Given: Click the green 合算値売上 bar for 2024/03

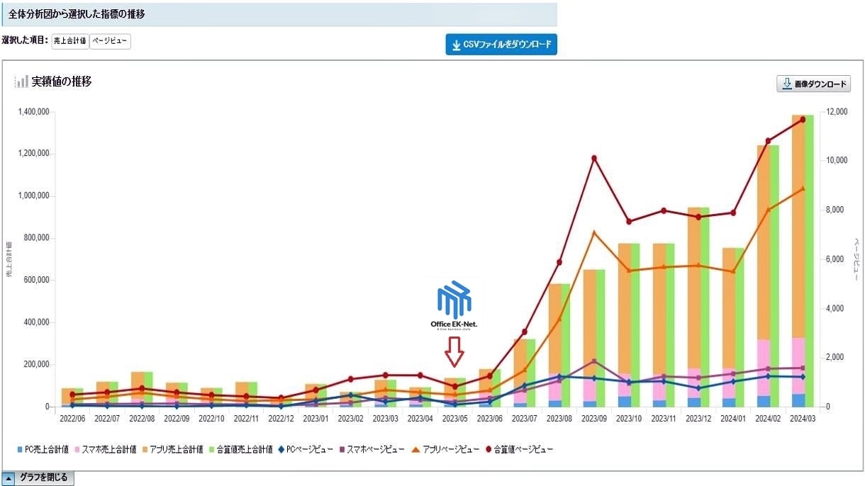Looking at the screenshot, I should point(808,261).
